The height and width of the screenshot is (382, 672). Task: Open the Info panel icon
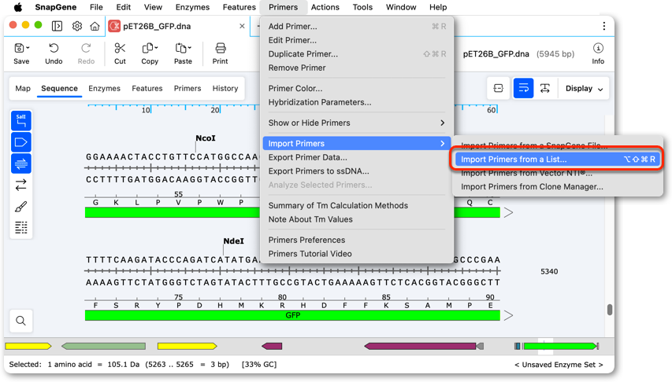click(598, 48)
